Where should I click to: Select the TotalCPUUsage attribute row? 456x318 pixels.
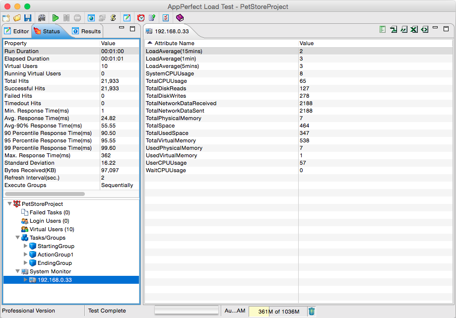point(299,81)
